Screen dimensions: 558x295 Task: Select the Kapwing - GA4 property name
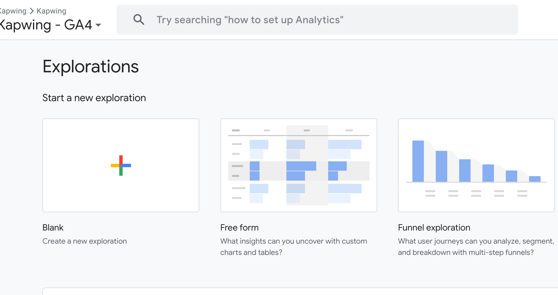pyautogui.click(x=46, y=25)
